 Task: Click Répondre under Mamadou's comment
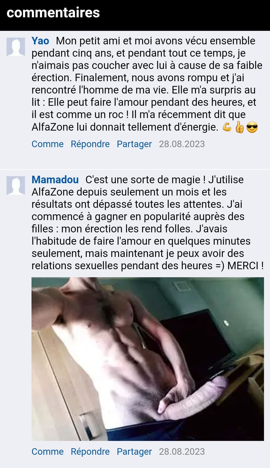[x=90, y=451]
